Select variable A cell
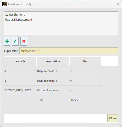Screen dimensions: 122x127 (x=20, y=71)
